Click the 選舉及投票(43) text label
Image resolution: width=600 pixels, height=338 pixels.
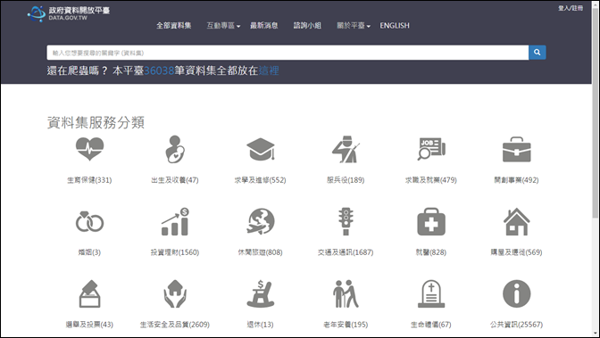(89, 325)
